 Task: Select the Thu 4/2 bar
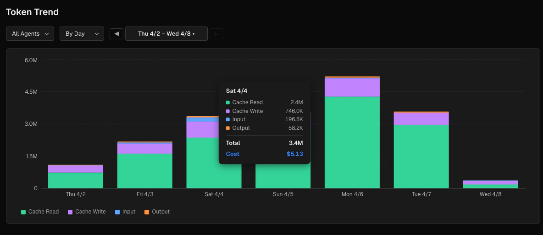(x=76, y=176)
